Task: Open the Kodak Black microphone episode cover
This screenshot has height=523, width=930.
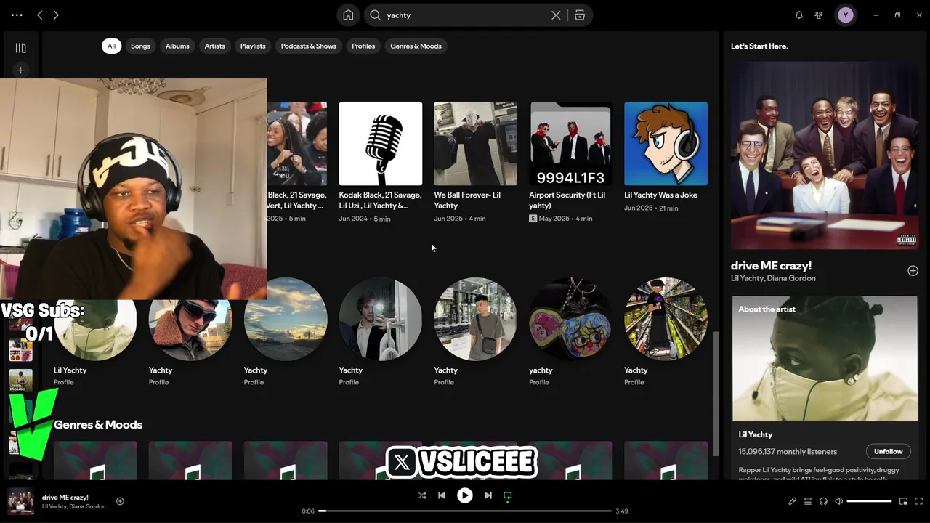Action: pyautogui.click(x=381, y=143)
